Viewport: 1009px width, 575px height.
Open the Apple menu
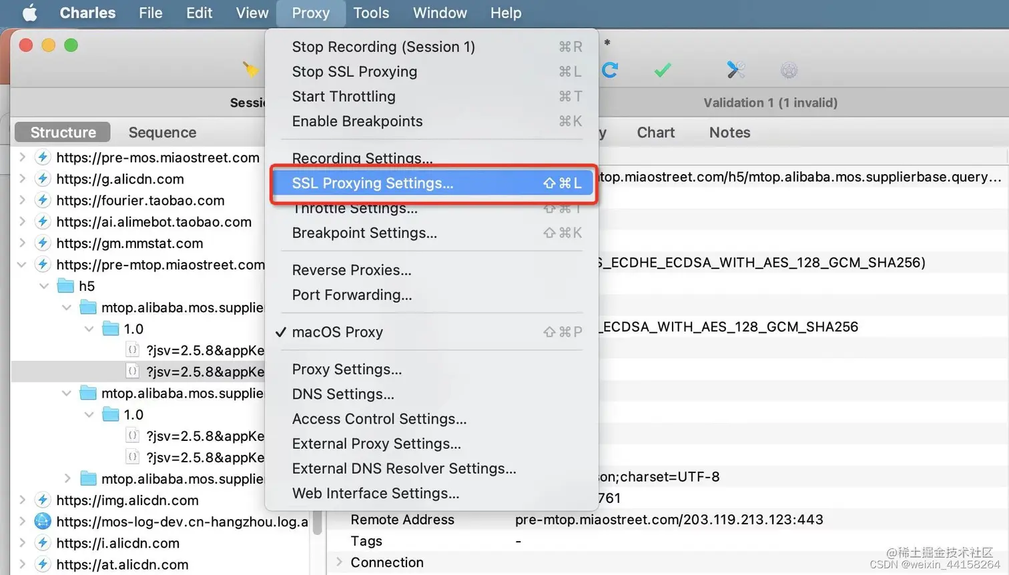coord(30,13)
